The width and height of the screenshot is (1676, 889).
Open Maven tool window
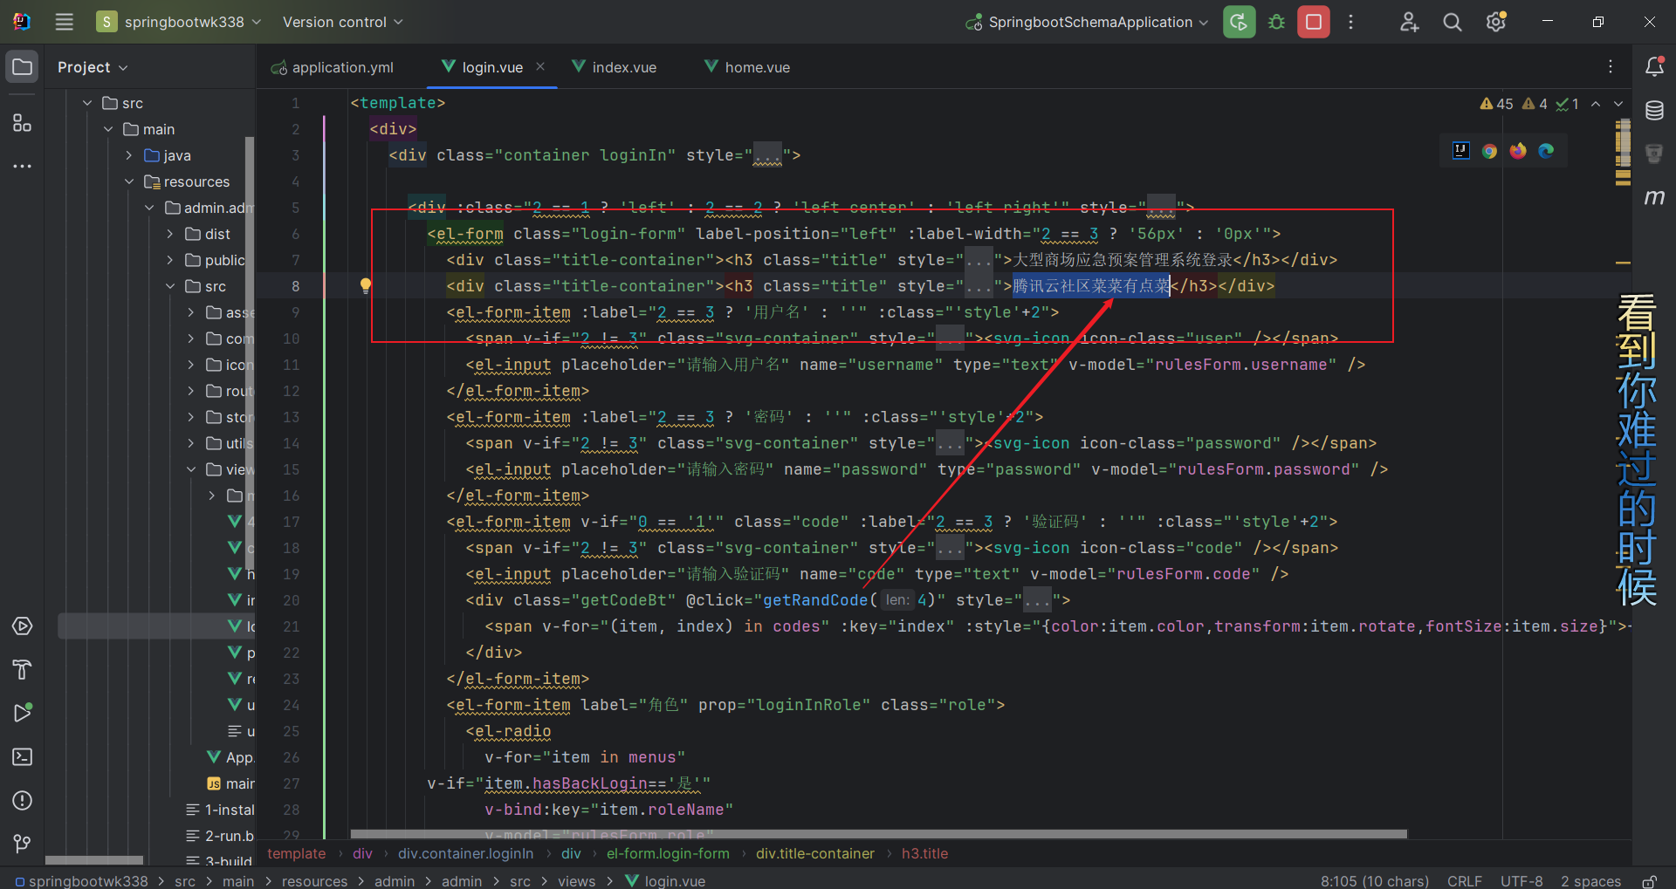1654,197
